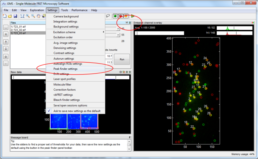Viewport: 258px width, 159px height.
Task: Select T23_01.sif in the Files list
Action: (x=18, y=26)
